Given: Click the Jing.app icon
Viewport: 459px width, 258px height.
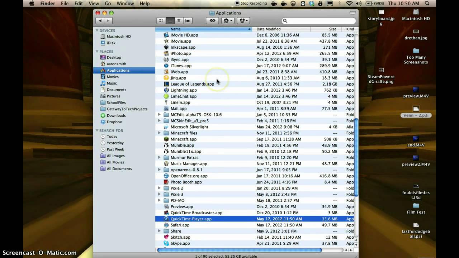Looking at the screenshot, I should (x=166, y=78).
